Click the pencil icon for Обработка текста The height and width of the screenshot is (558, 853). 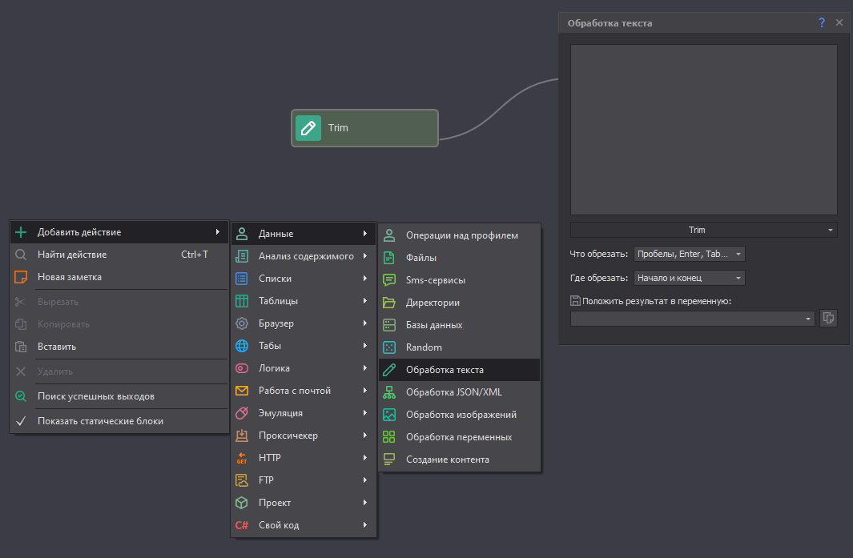point(389,370)
